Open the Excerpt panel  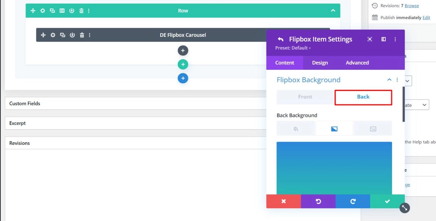(x=136, y=123)
